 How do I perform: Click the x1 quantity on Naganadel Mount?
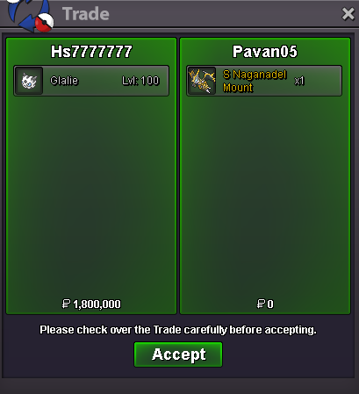(299, 81)
